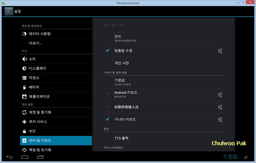Select 디스플레이 in the settings list
This screenshot has height=163, width=256.
56,69
